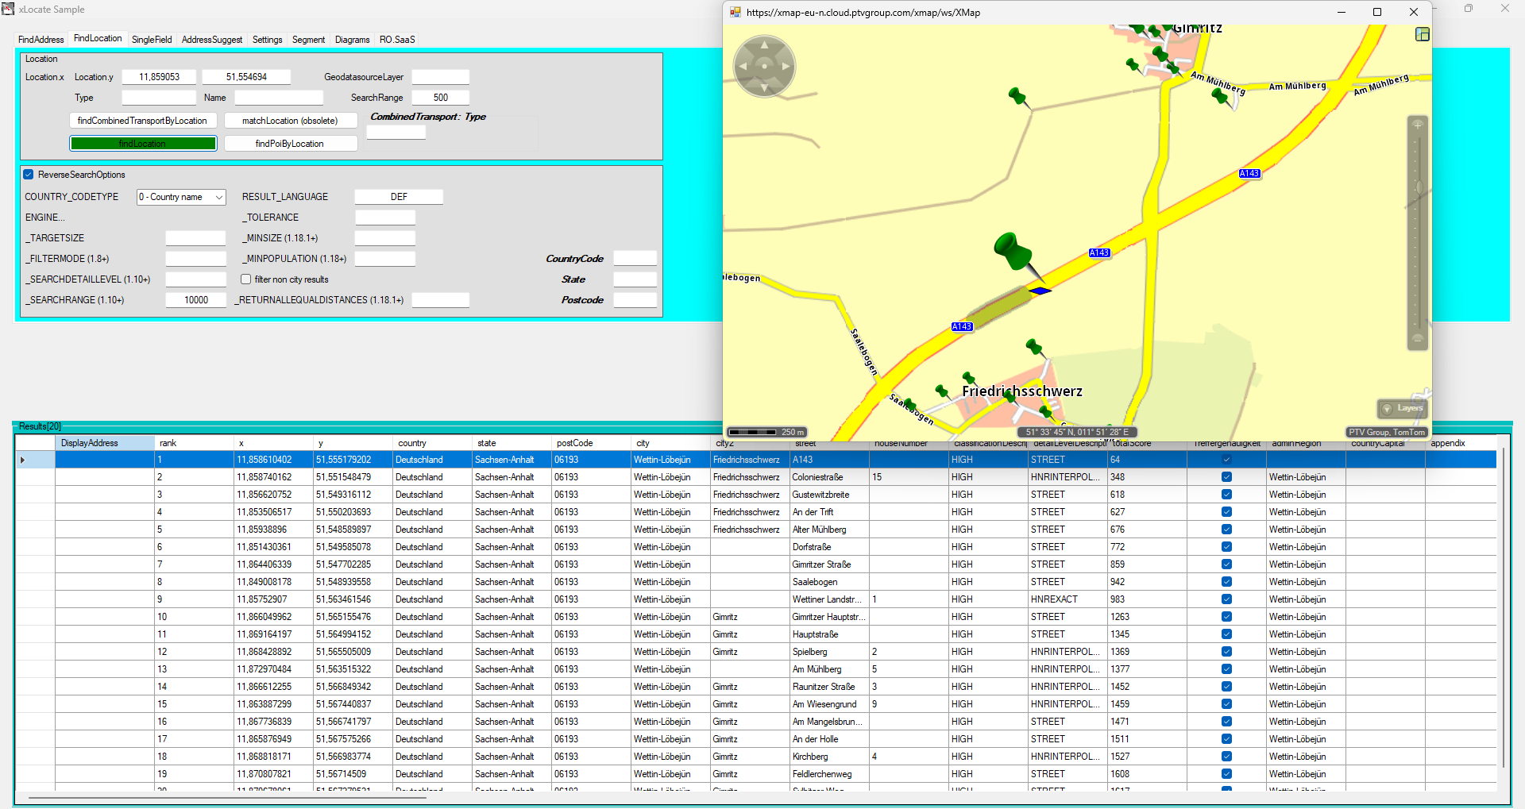Image resolution: width=1525 pixels, height=809 pixels.
Task: Pan the map east with the right arrow
Action: (x=786, y=67)
